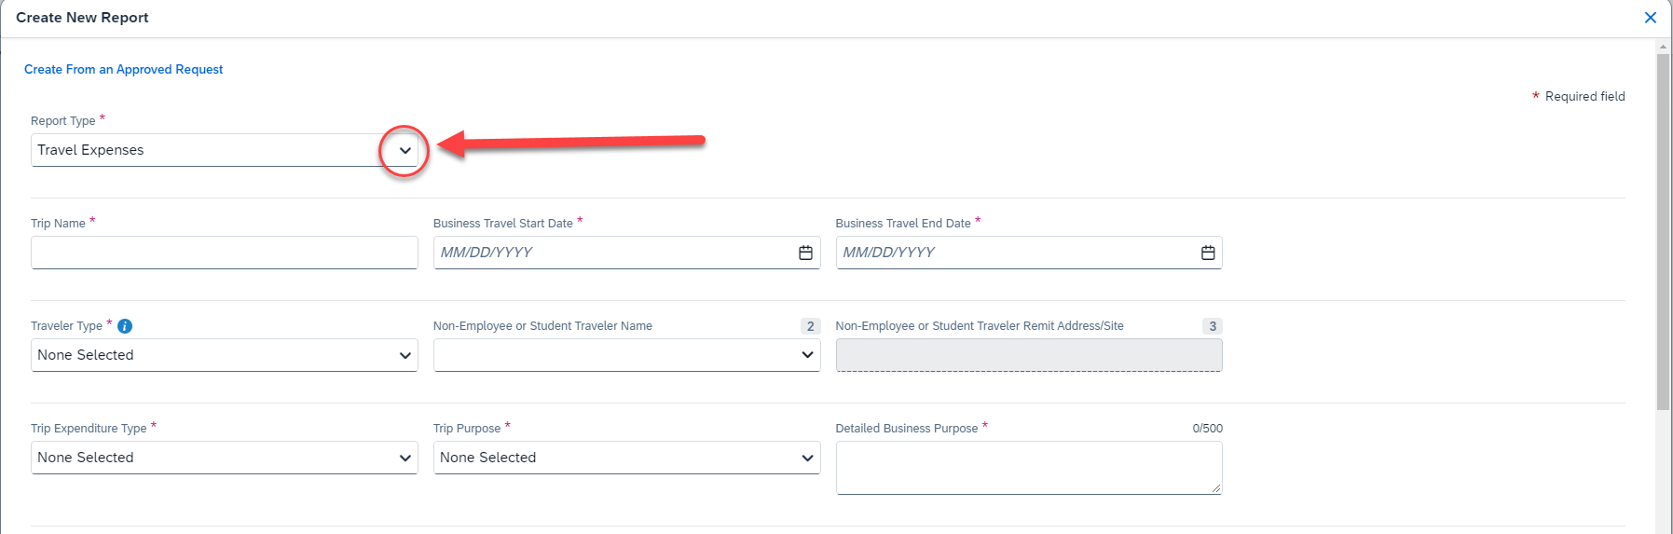Click Create From an Approved Request link

click(123, 70)
